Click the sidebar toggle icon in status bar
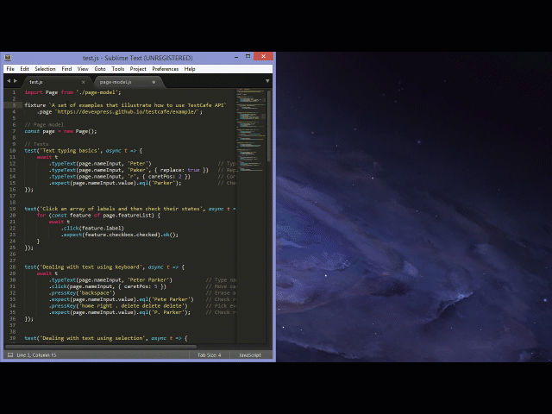Screen dimensions: 552x414 [9, 354]
